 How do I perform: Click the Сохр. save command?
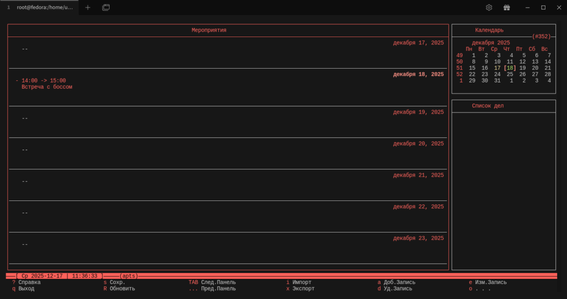pos(117,282)
